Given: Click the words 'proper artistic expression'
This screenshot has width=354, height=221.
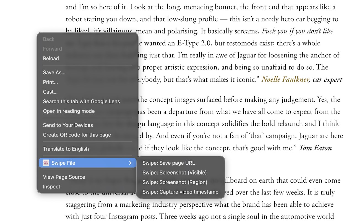Looking at the screenshot, I should (181, 67).
